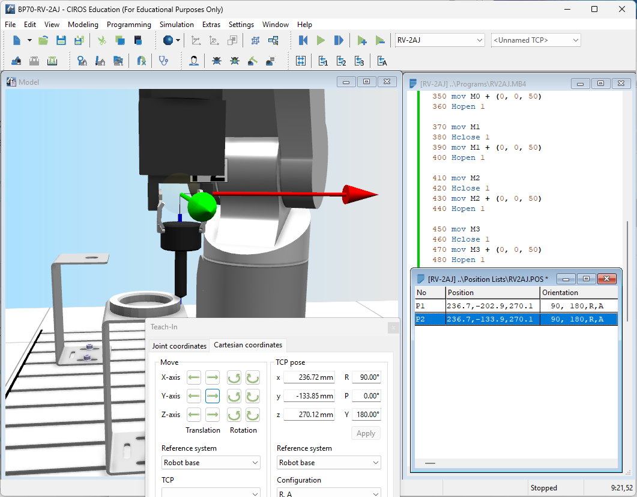The height and width of the screenshot is (497, 637).
Task: Click the Cut scissors icon
Action: [x=101, y=40]
